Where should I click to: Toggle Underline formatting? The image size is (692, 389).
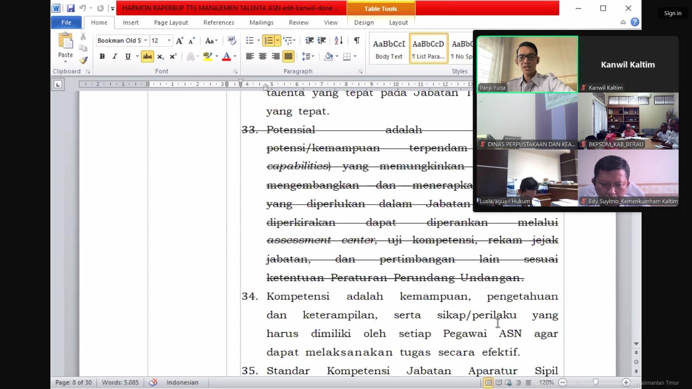tap(128, 56)
